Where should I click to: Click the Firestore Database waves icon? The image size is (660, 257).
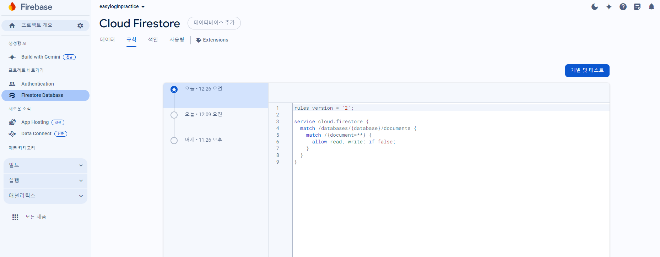[12, 95]
